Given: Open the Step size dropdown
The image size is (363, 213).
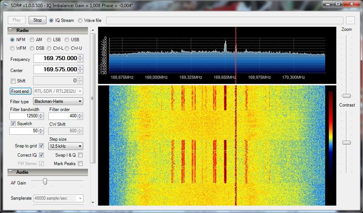Looking at the screenshot, I should point(66,146).
